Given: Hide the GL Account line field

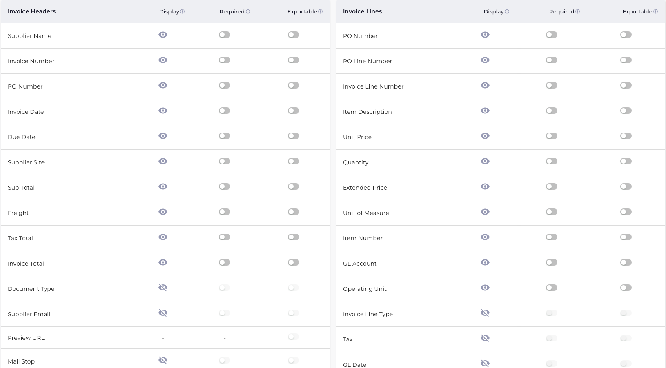Looking at the screenshot, I should pos(485,262).
